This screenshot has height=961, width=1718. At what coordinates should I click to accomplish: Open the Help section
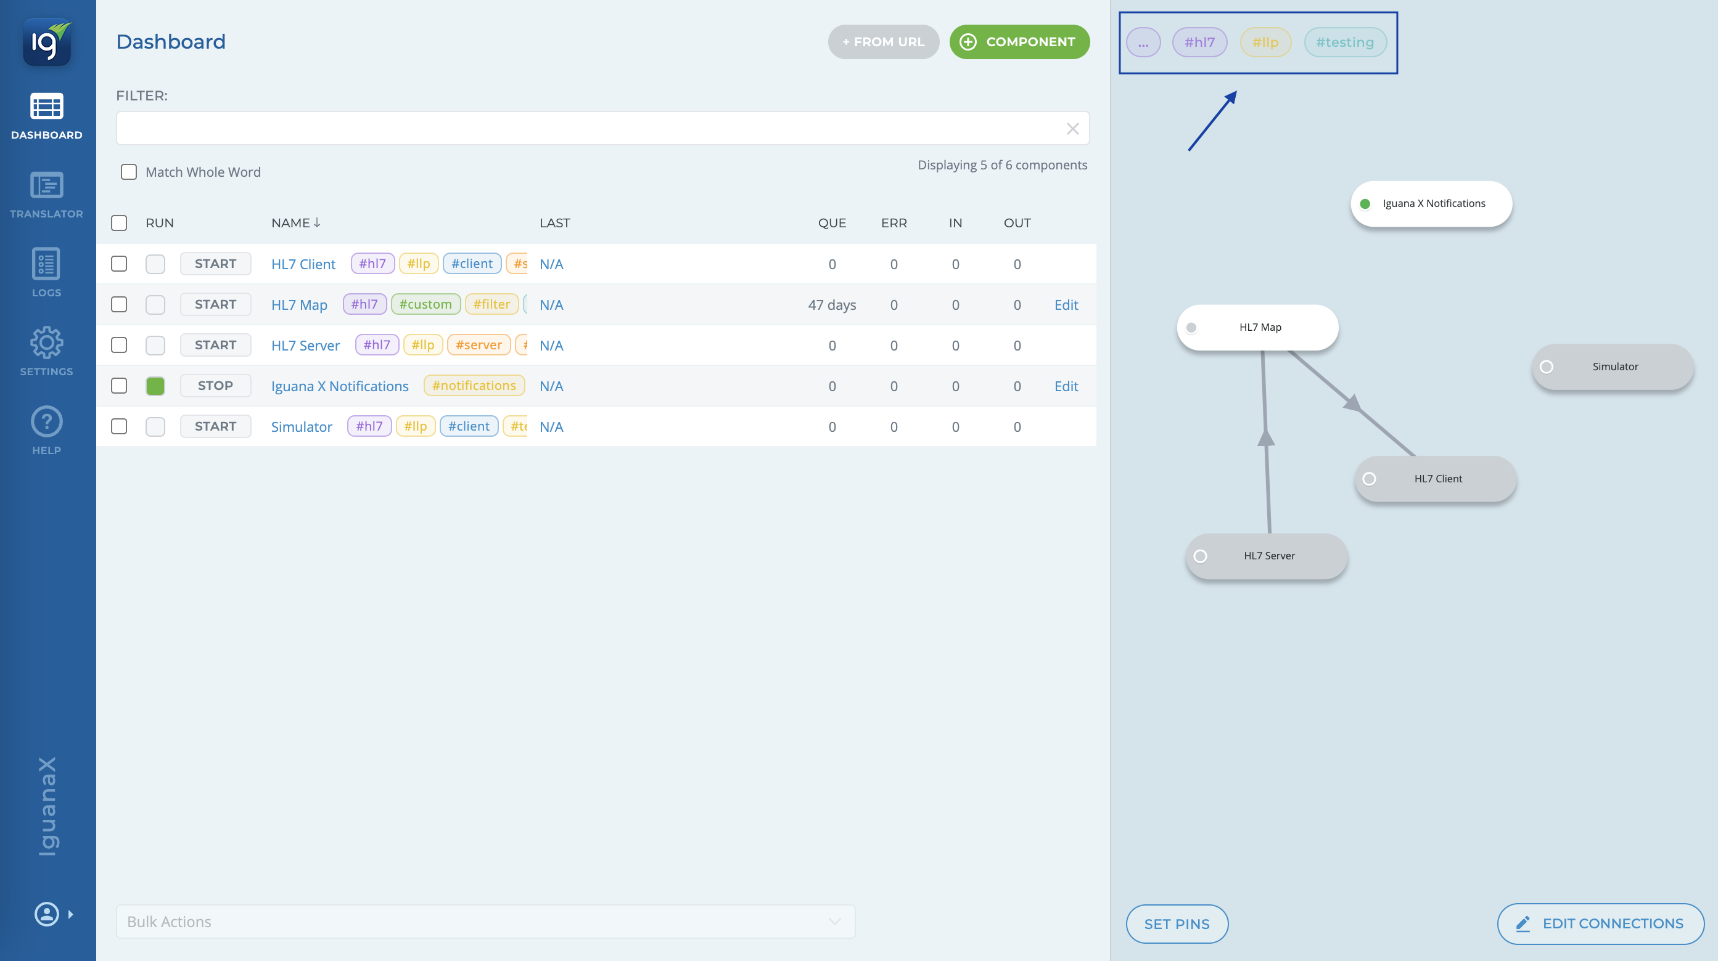click(x=47, y=431)
